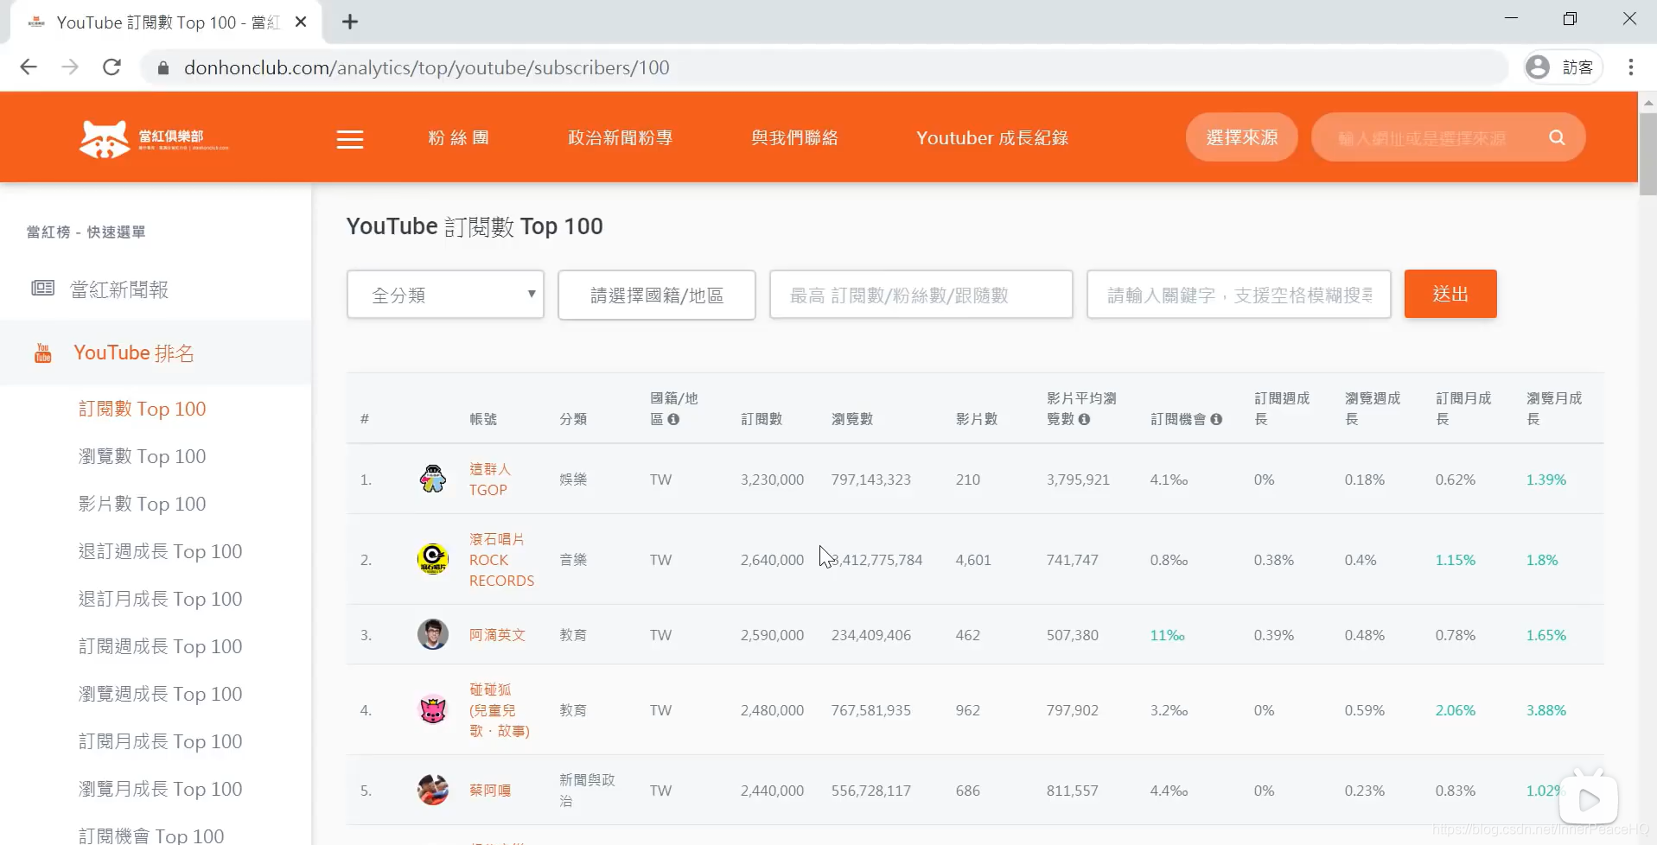
Task: Open the 全分類 category dropdown
Action: 444,294
